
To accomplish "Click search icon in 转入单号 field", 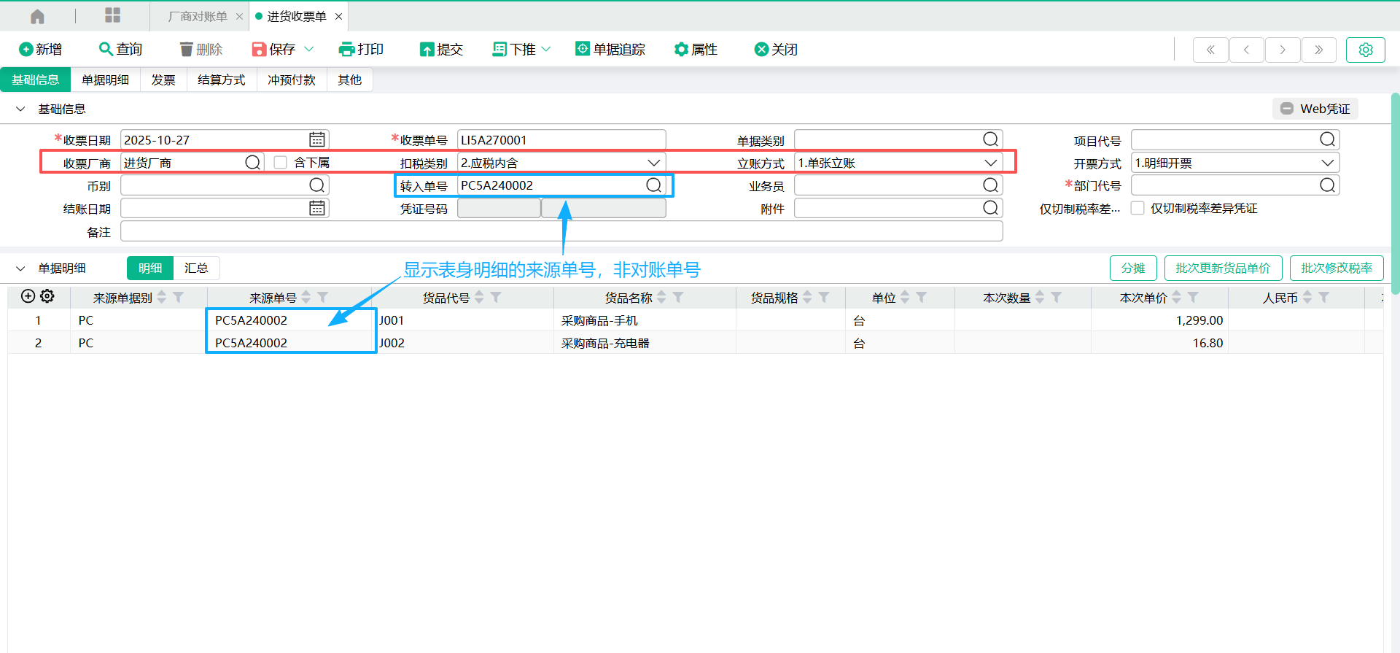I will pos(653,185).
